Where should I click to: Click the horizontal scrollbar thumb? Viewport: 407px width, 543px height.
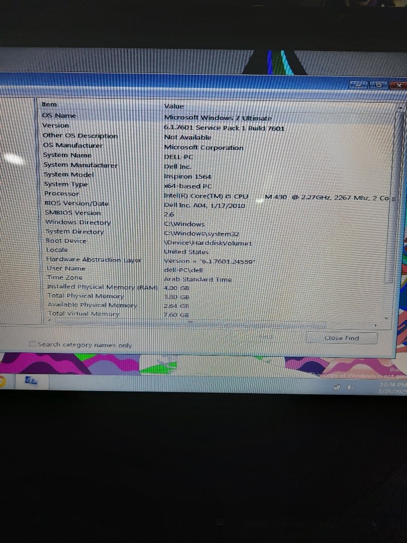click(189, 324)
